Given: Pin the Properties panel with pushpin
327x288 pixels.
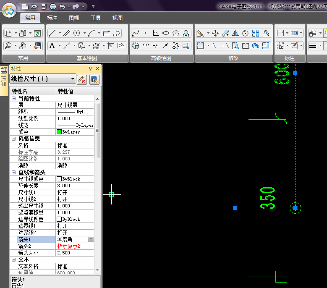Looking at the screenshot, I should (x=90, y=68).
